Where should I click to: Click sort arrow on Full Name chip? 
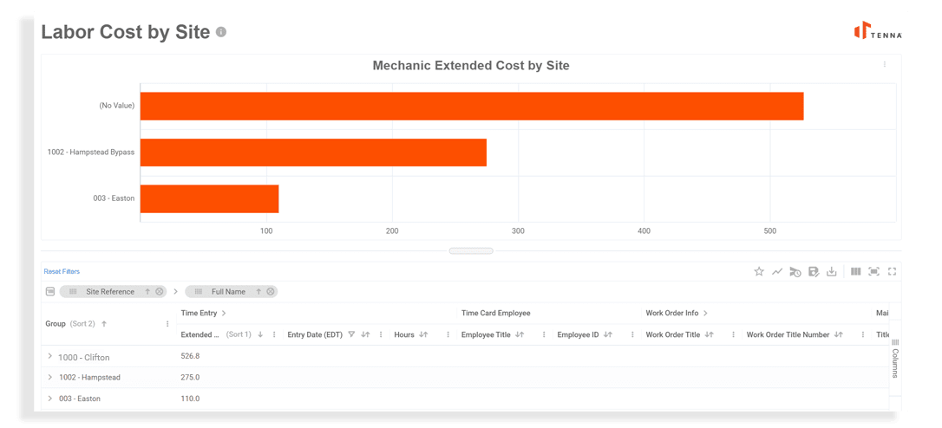(x=258, y=292)
